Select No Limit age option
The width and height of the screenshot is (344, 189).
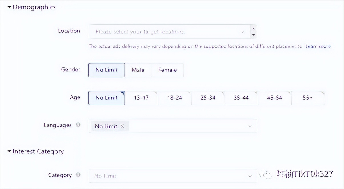pos(107,98)
